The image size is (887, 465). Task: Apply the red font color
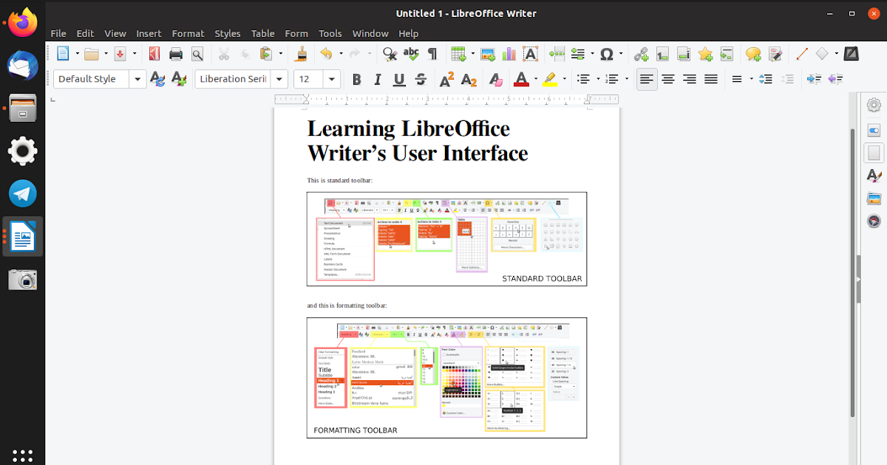click(521, 79)
